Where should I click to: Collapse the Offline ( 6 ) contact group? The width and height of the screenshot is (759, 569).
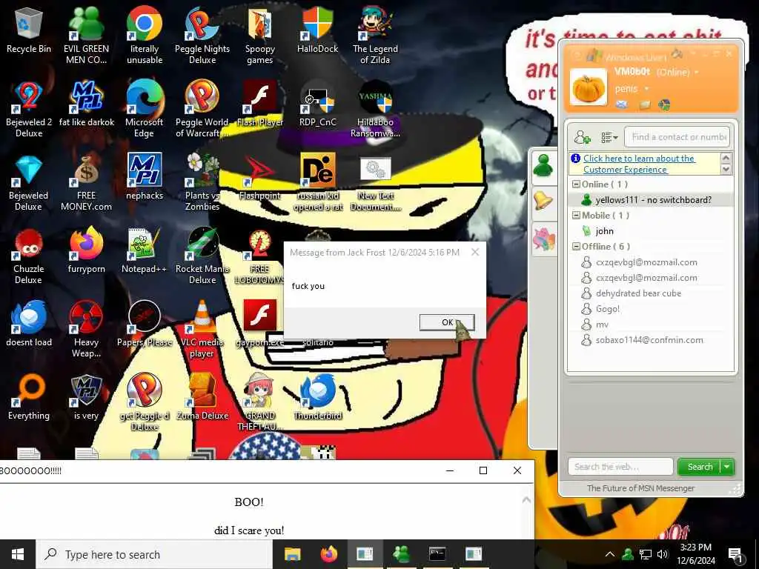point(576,246)
